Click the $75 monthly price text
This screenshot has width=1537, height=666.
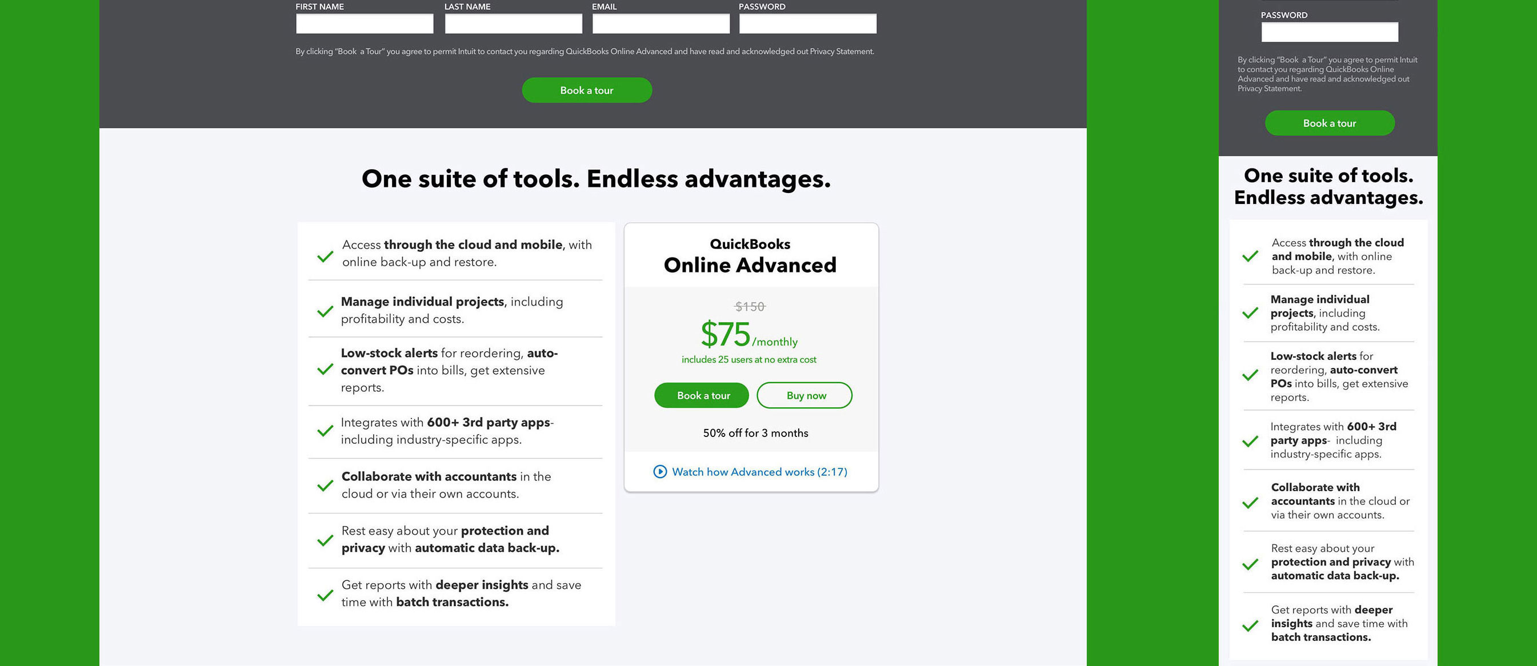[x=748, y=335]
